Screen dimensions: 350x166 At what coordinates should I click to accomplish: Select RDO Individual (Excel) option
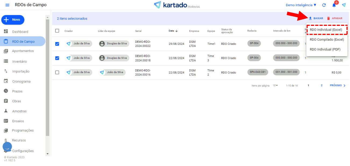pyautogui.click(x=326, y=30)
